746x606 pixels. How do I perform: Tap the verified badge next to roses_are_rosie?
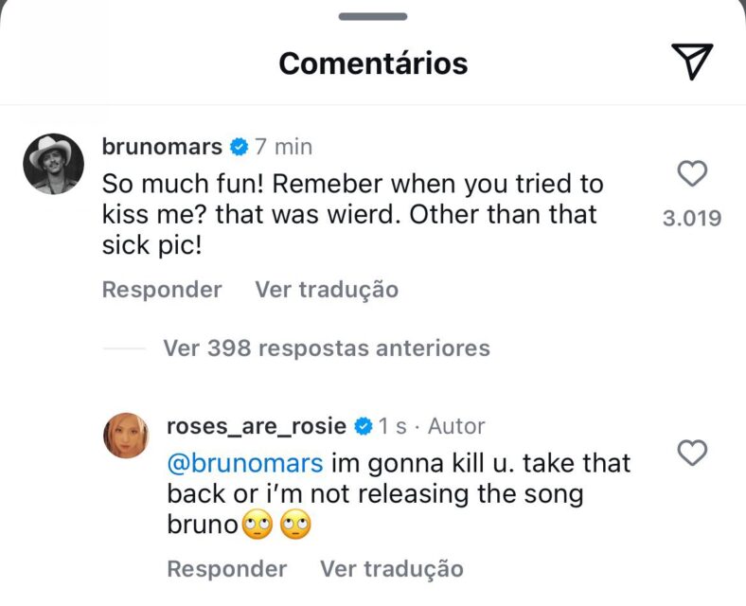(363, 427)
